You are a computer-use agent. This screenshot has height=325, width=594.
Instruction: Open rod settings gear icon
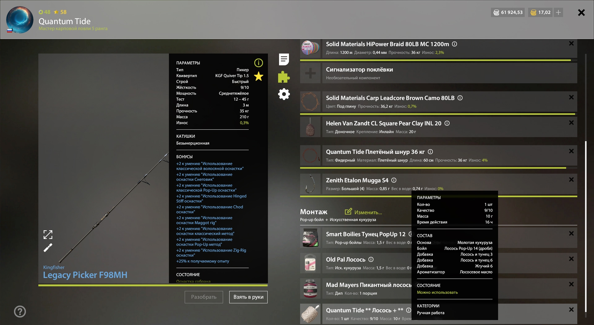pyautogui.click(x=284, y=94)
